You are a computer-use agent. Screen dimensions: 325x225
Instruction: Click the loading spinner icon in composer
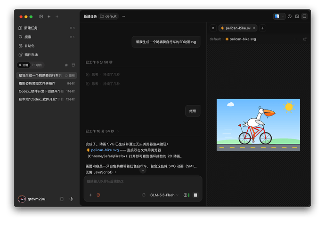(144, 195)
